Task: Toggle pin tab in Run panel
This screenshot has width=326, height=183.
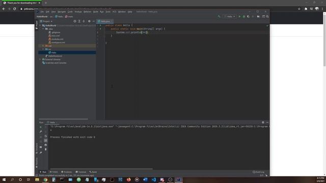Action: 41,152
